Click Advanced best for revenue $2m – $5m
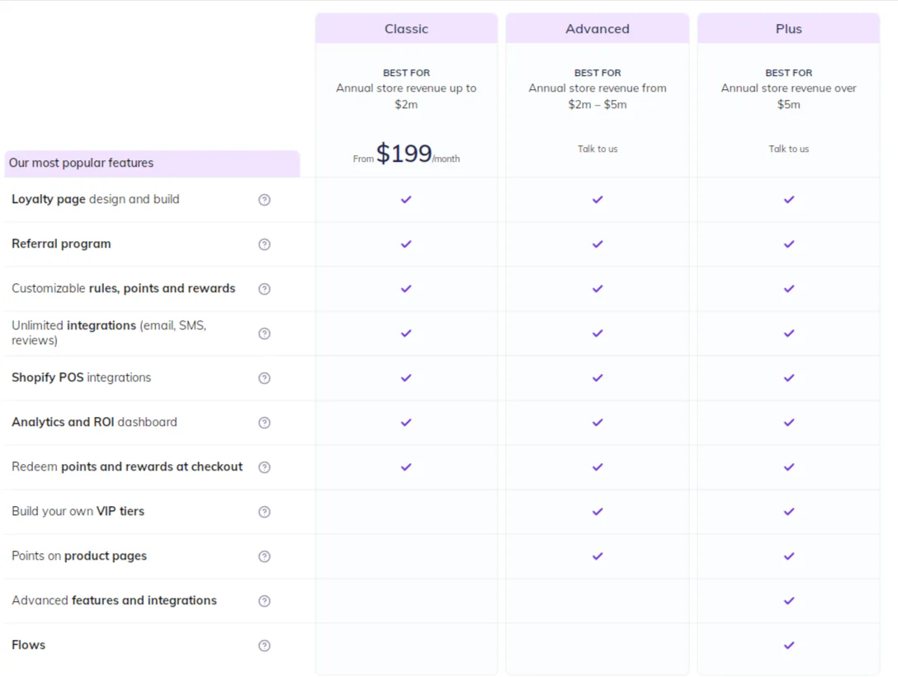 598,89
